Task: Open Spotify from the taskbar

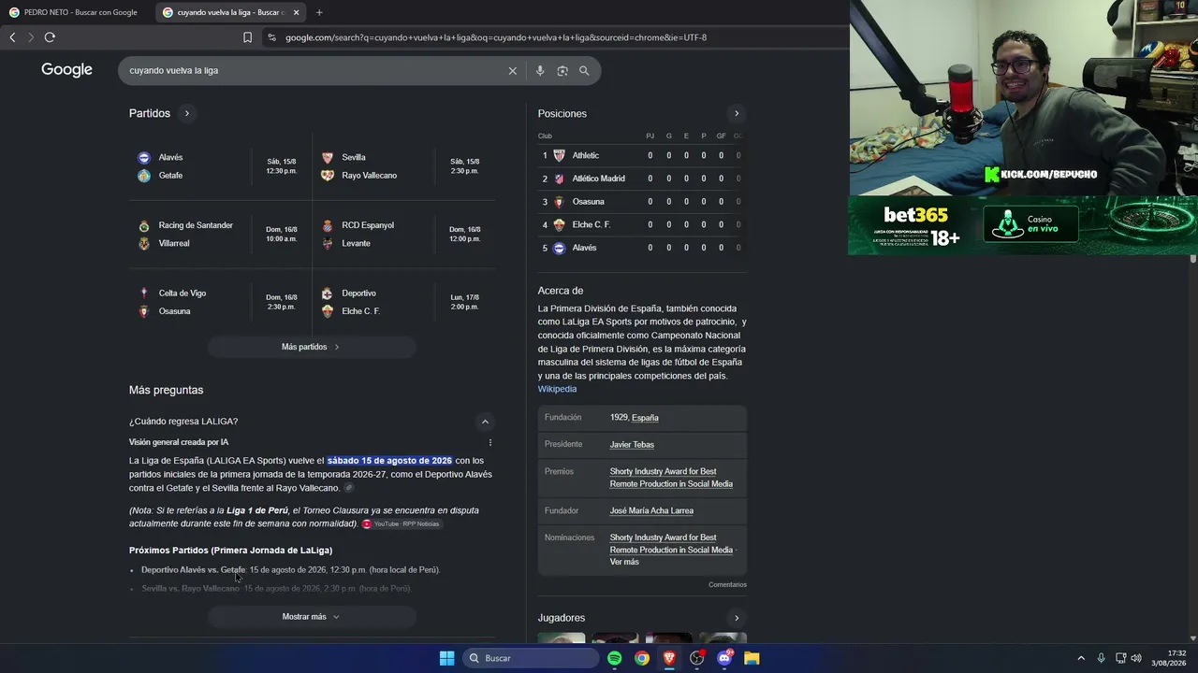Action: point(615,658)
